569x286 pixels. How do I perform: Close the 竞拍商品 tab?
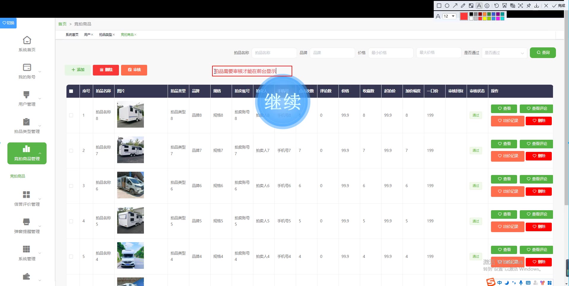[x=135, y=35]
